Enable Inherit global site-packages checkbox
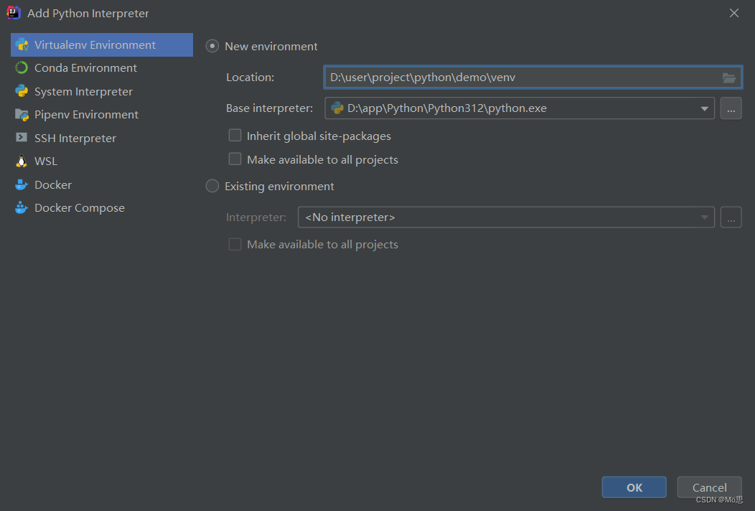This screenshot has width=755, height=511. click(x=235, y=136)
